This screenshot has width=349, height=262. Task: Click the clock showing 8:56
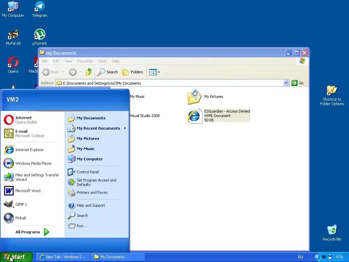click(339, 257)
